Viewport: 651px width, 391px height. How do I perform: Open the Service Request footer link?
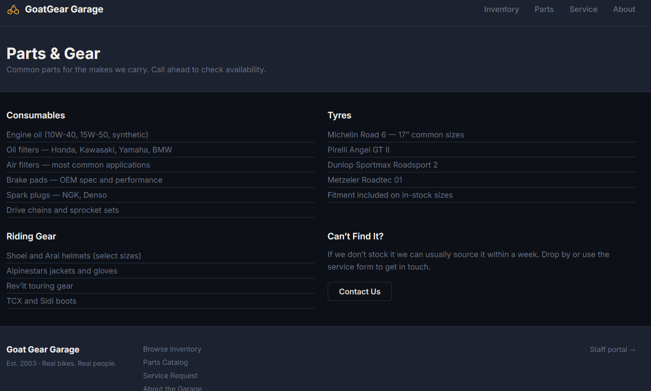170,376
